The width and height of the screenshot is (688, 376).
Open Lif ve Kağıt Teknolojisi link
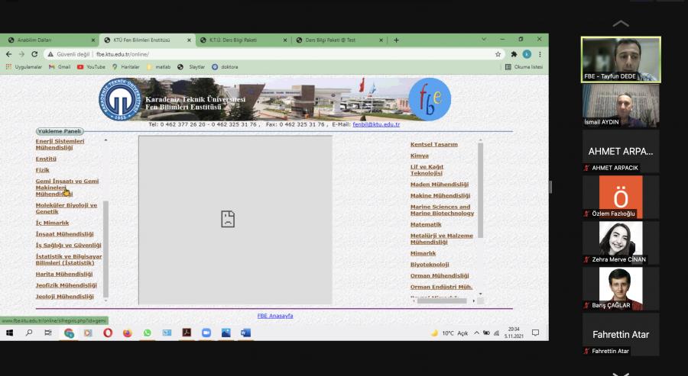coord(427,170)
